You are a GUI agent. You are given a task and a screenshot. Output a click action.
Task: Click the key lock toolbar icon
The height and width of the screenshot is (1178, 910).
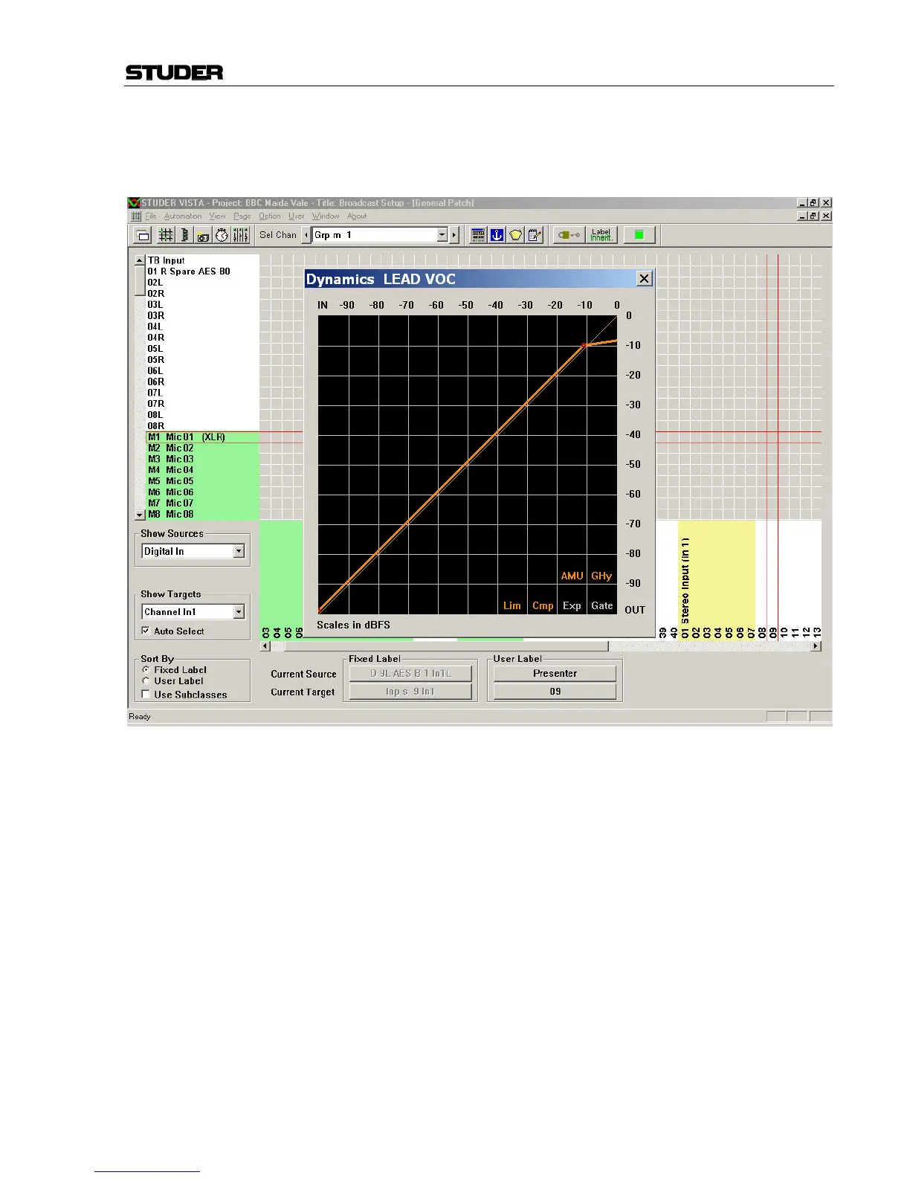pyautogui.click(x=569, y=235)
